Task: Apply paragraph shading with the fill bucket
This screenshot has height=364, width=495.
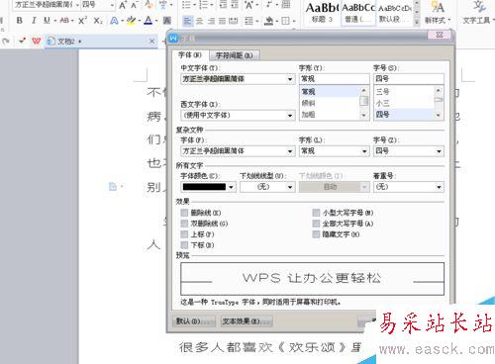Action: (x=269, y=22)
